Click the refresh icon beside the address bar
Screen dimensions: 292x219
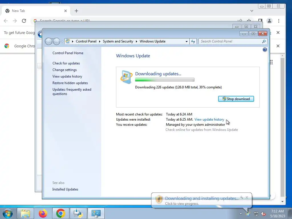pyautogui.click(x=193, y=41)
